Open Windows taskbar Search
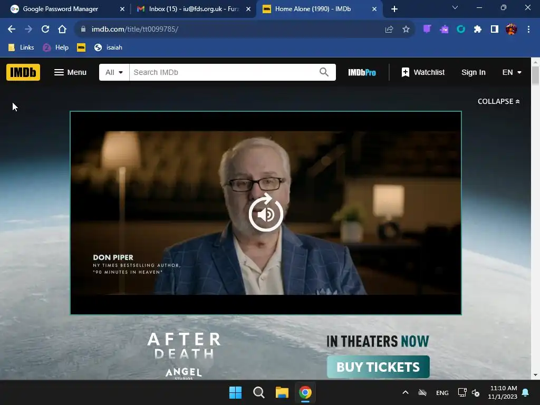This screenshot has width=540, height=405. [258, 392]
